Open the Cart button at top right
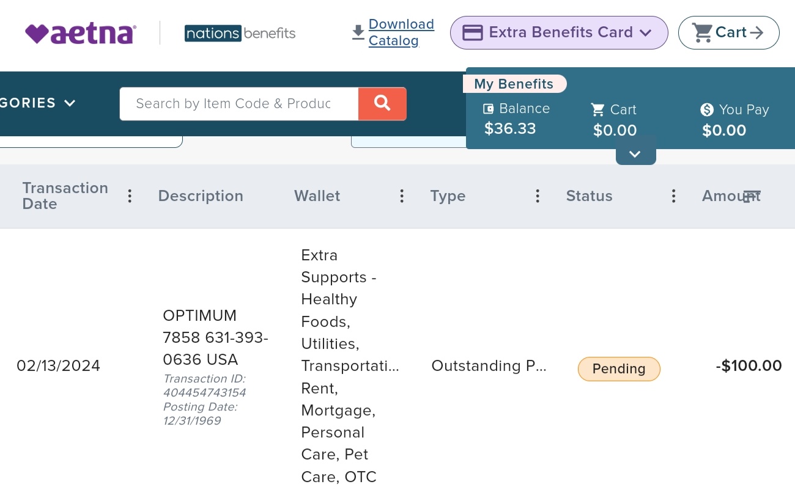Viewport: 795px width, 501px height. coord(728,32)
